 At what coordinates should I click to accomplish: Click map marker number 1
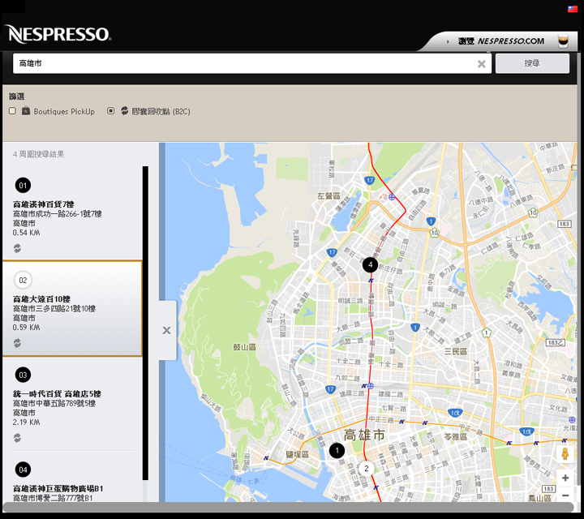[337, 450]
